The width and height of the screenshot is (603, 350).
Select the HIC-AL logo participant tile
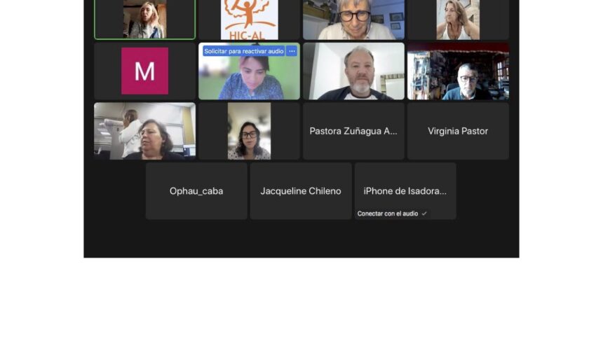click(249, 20)
